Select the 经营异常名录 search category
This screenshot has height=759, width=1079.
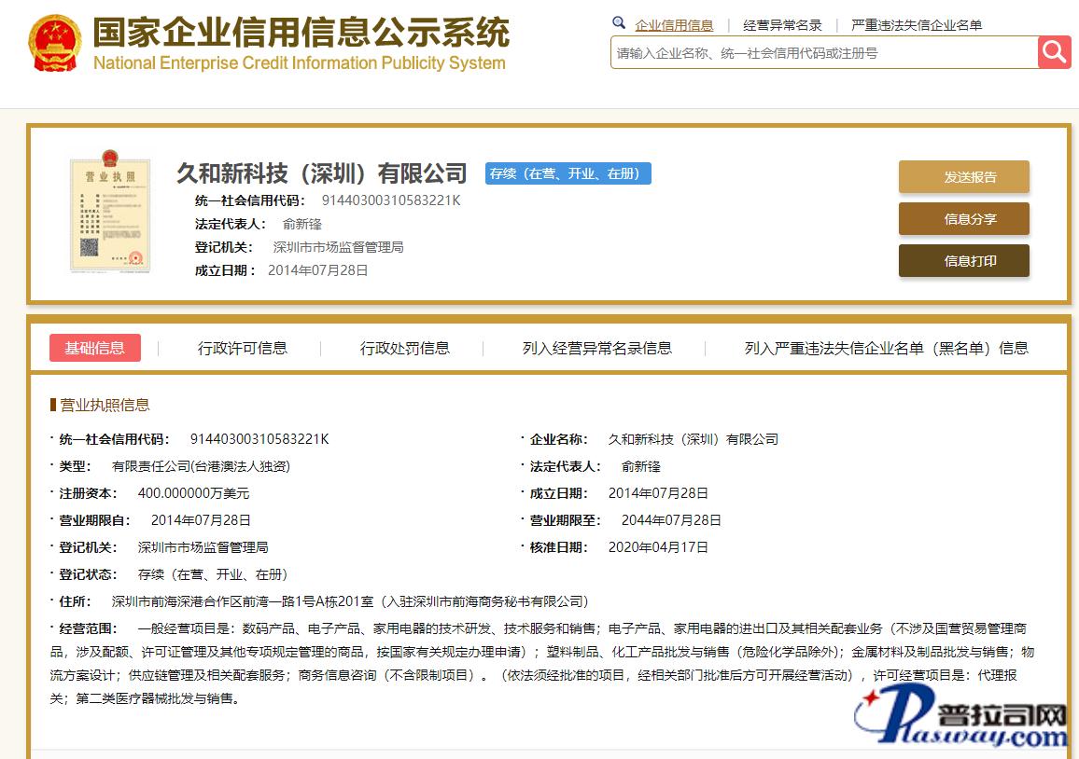(782, 25)
